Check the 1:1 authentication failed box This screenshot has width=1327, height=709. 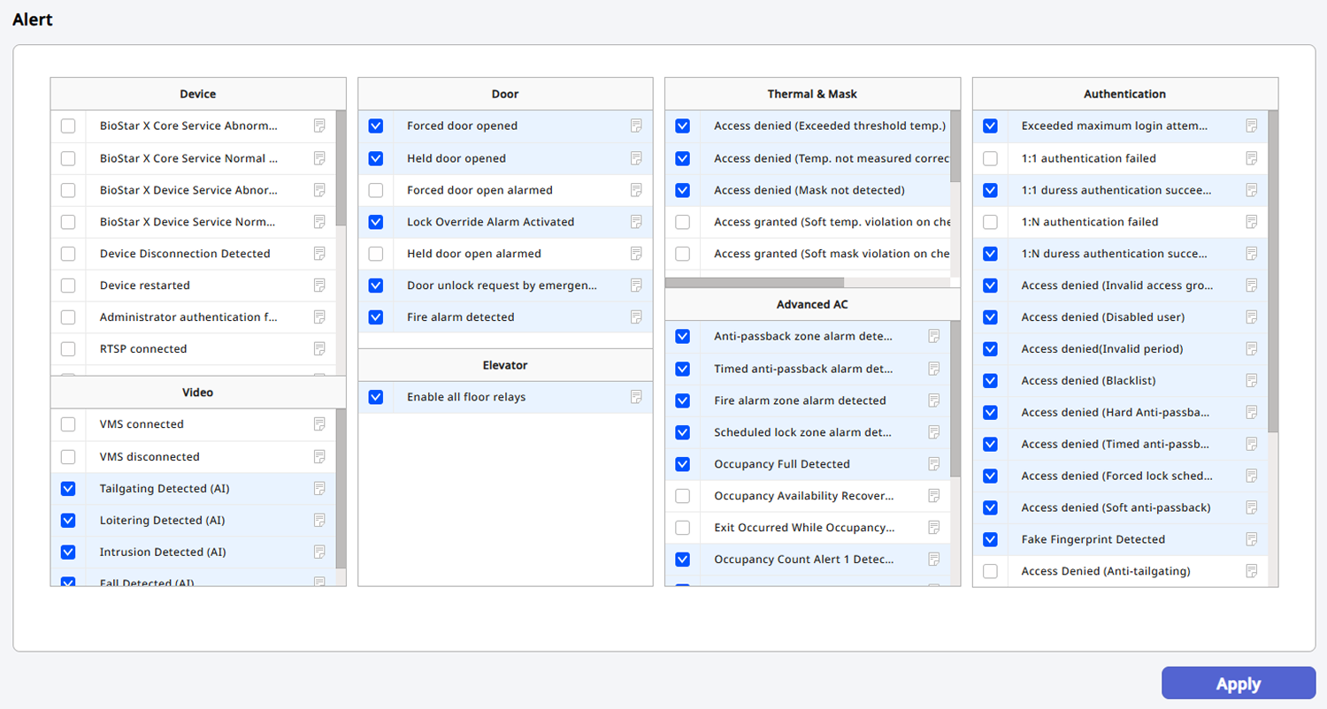pyautogui.click(x=990, y=159)
